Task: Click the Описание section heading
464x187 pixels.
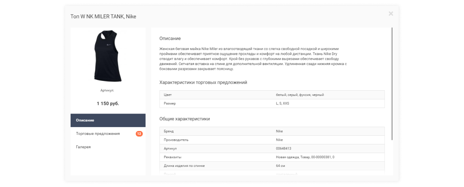Action: pos(170,39)
